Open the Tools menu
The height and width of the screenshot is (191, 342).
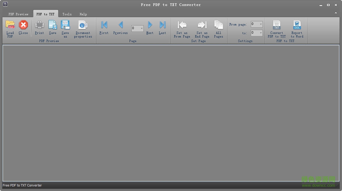pos(67,14)
